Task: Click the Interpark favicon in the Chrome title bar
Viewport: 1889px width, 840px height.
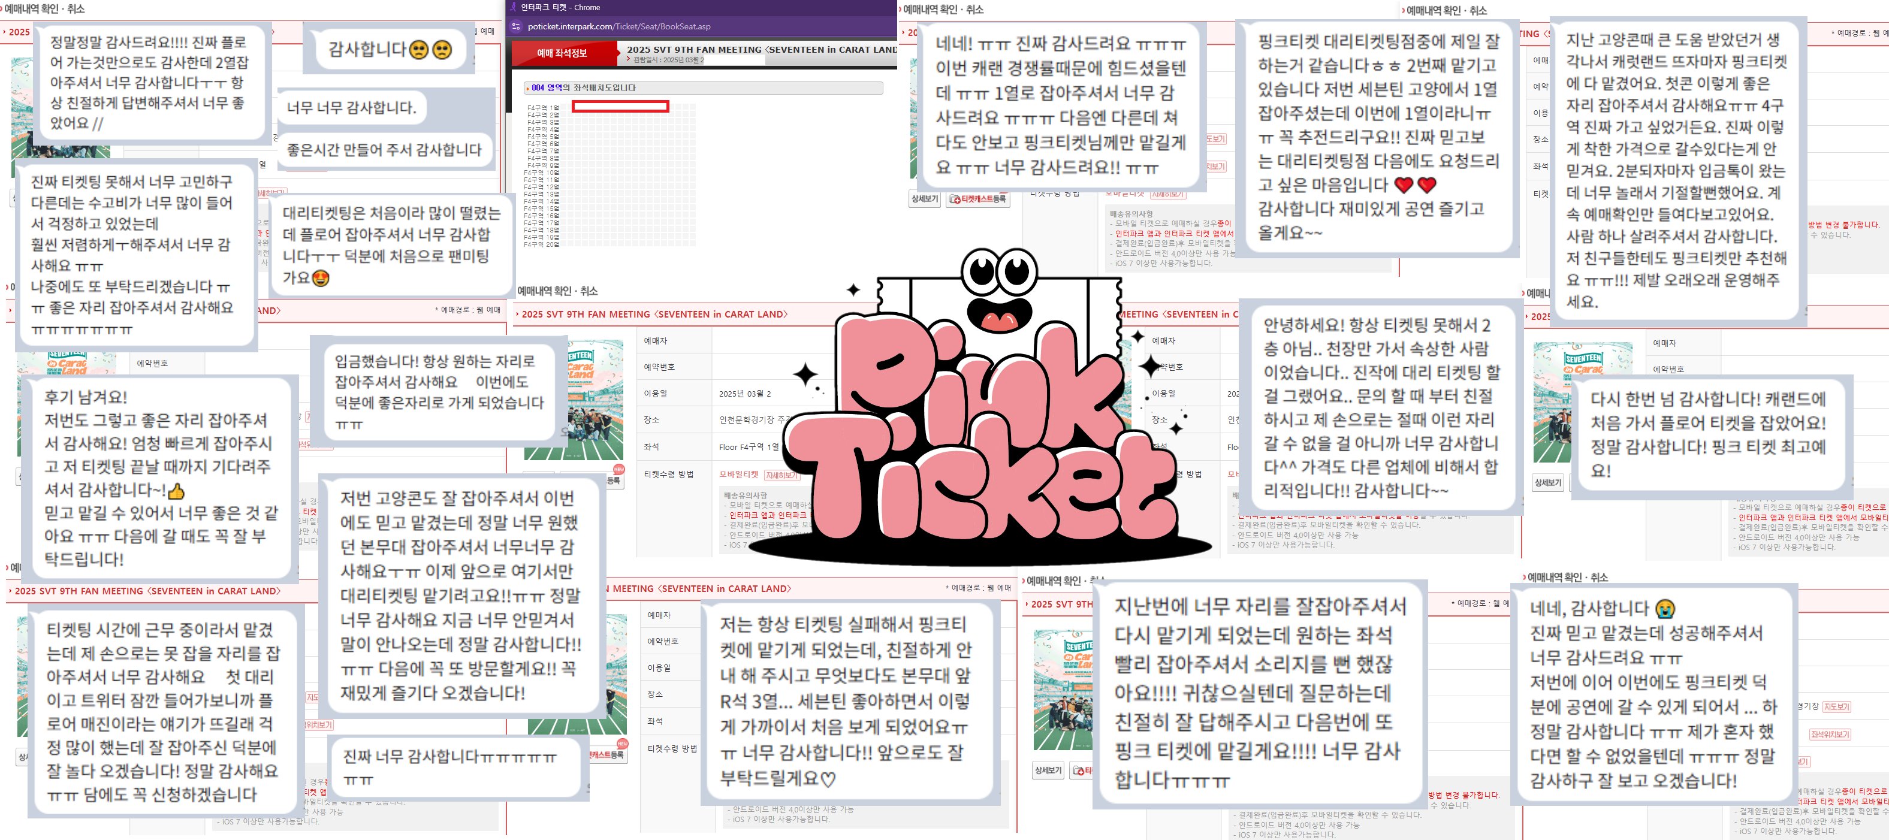Action: pos(512,7)
